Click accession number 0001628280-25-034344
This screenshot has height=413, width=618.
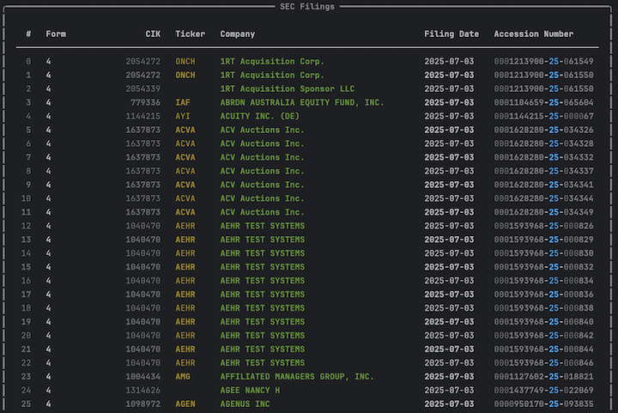(x=543, y=198)
